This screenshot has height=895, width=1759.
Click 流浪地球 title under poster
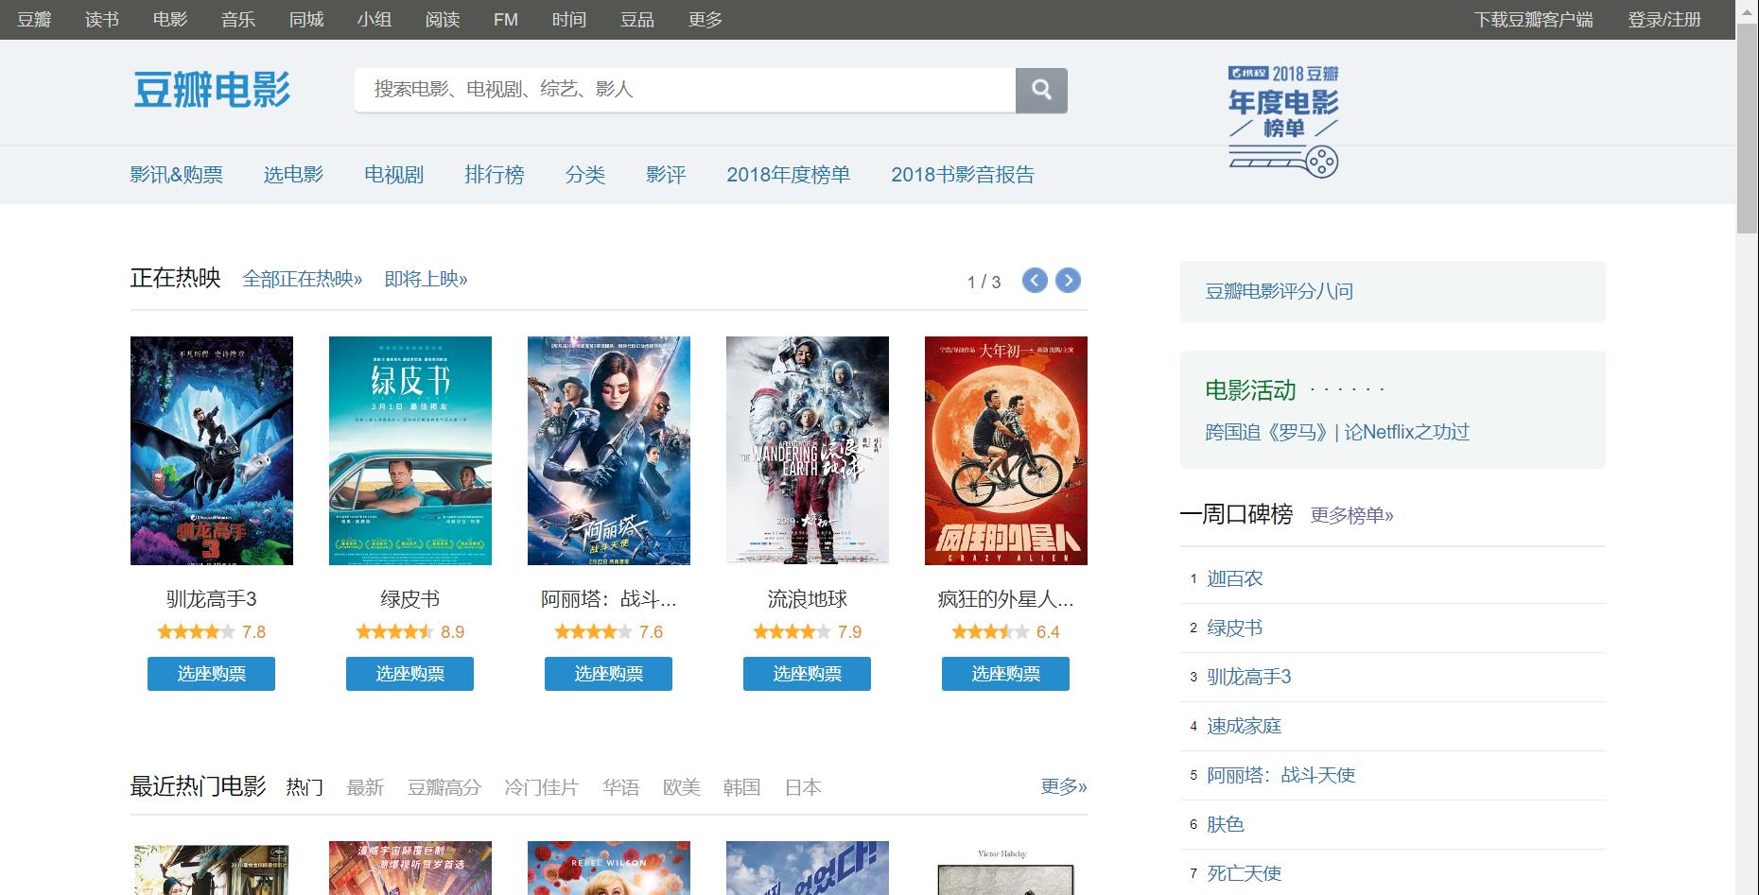tap(808, 599)
